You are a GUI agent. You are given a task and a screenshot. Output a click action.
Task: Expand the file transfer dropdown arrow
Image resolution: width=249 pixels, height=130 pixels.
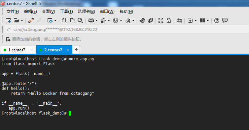[109, 21]
